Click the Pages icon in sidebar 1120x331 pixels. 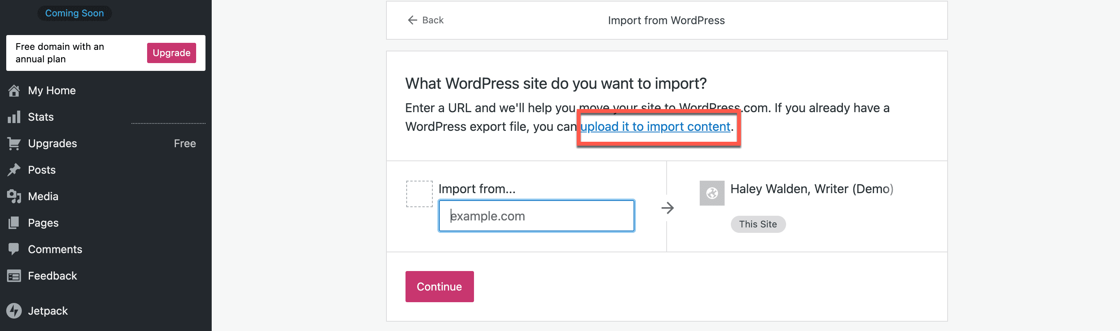pos(14,223)
